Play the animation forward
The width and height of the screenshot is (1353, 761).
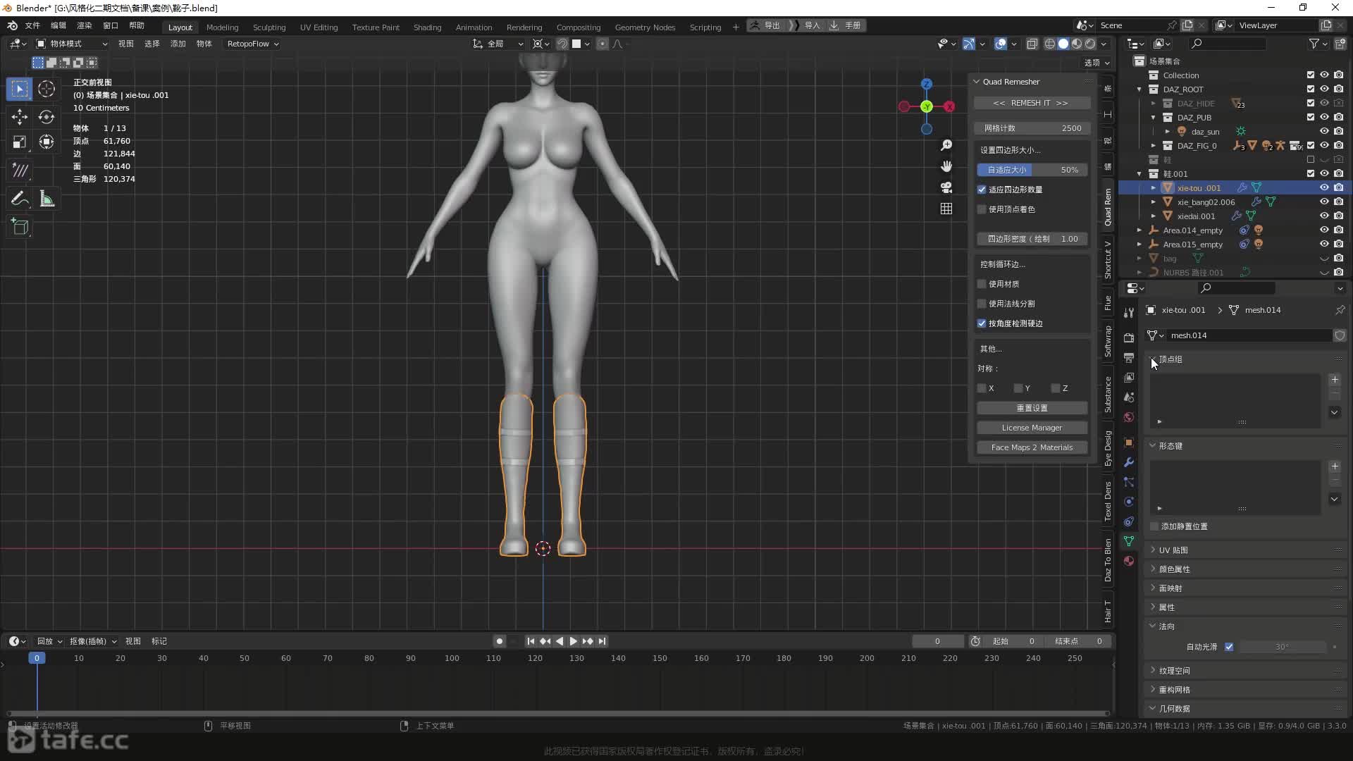tap(573, 641)
